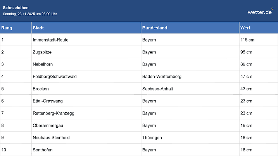Click the wetter.de logo
The width and height of the screenshot is (278, 156).
pos(260,12)
